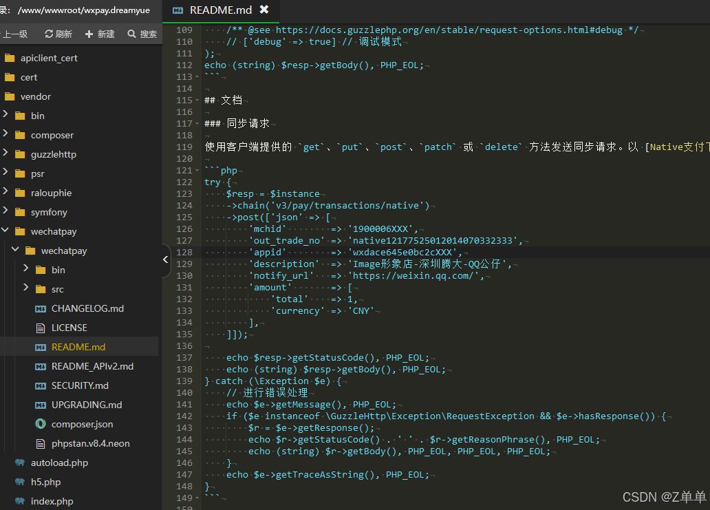
Task: Click the vendor folder icon
Action: pos(10,96)
